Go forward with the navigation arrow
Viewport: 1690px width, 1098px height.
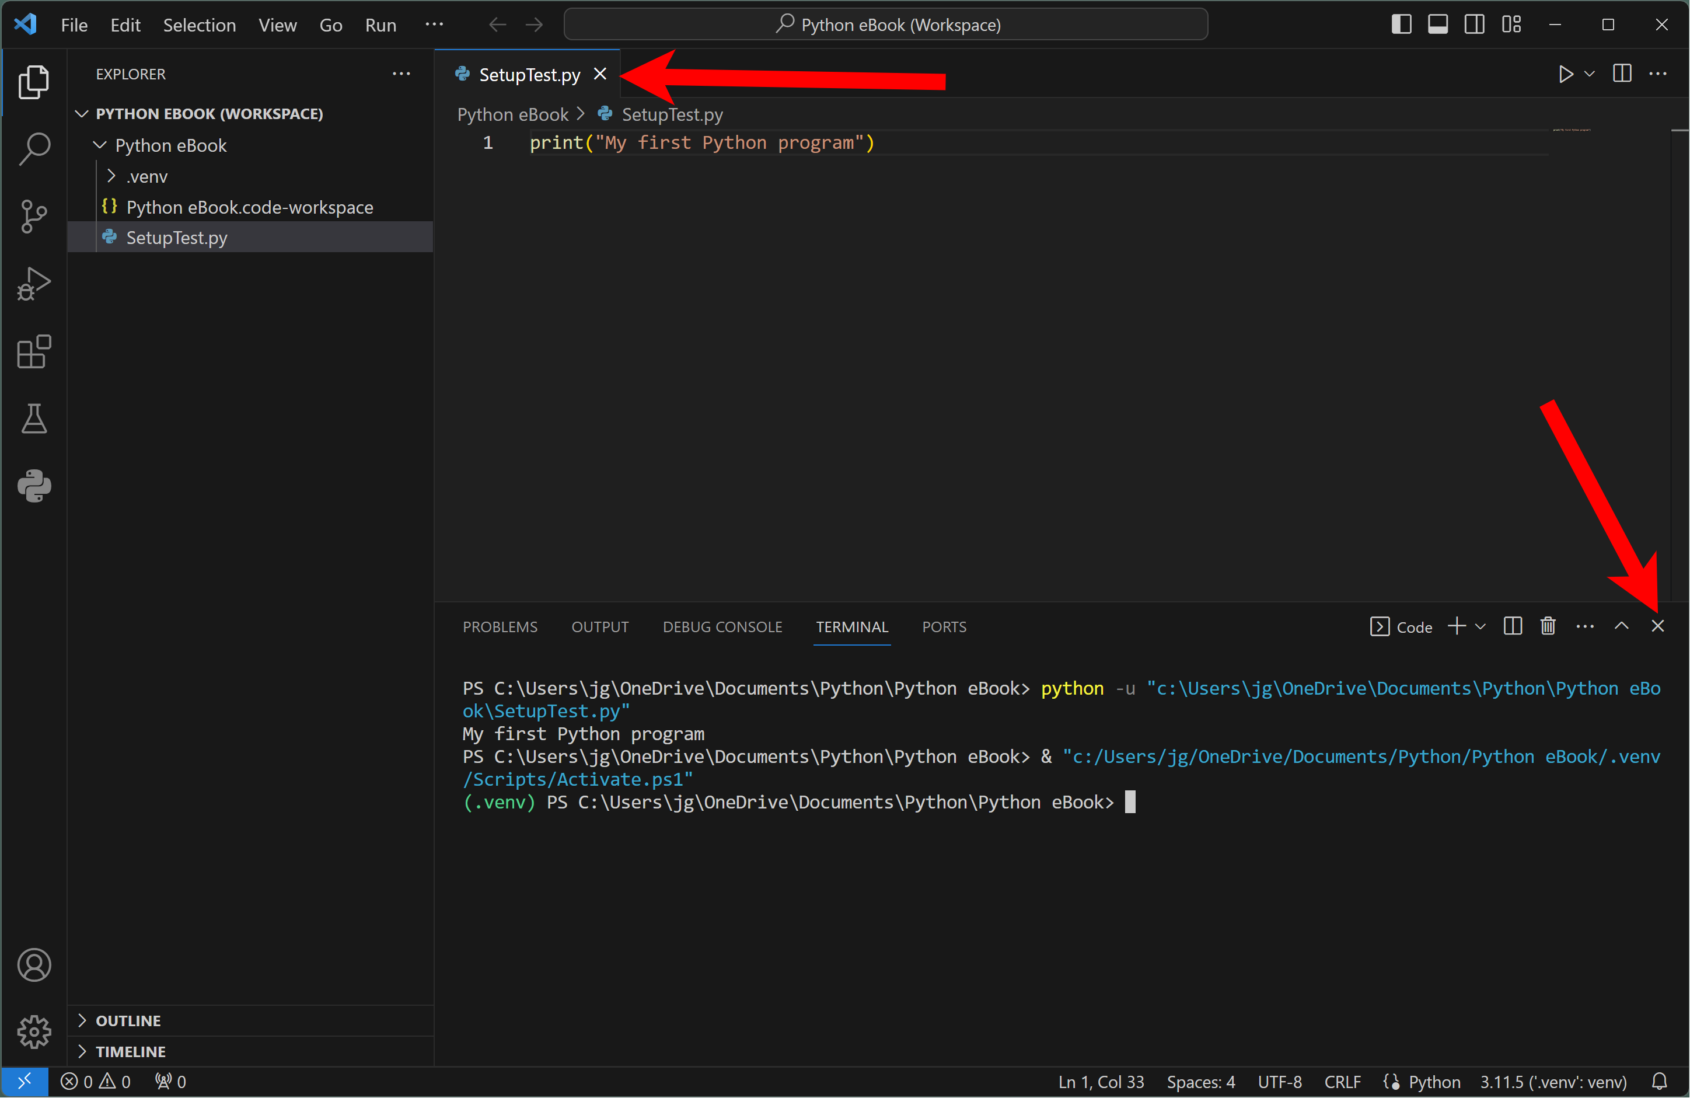pos(535,25)
